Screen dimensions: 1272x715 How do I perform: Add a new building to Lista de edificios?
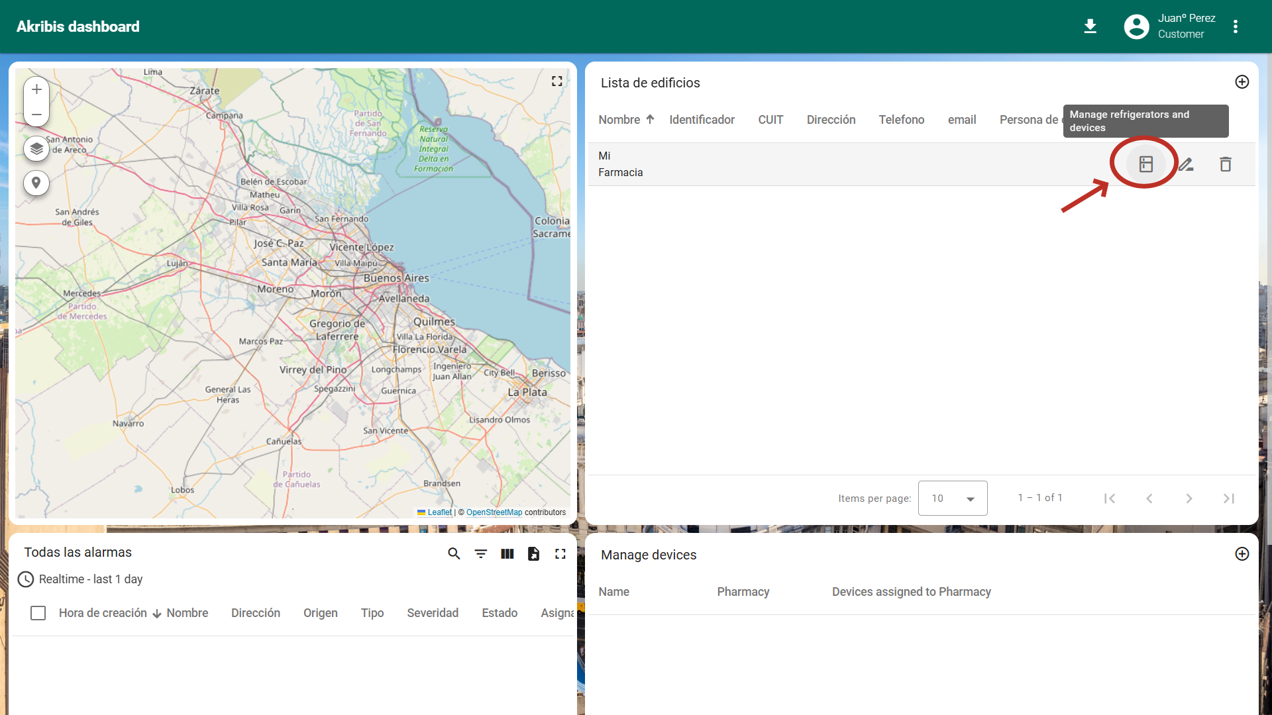coord(1242,82)
